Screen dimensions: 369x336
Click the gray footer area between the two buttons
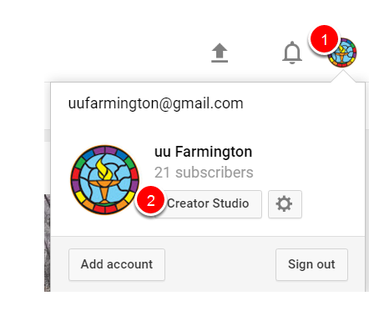tap(220, 264)
